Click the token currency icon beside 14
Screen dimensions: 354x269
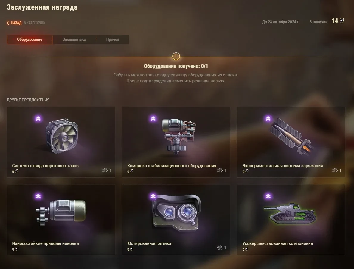click(341, 21)
